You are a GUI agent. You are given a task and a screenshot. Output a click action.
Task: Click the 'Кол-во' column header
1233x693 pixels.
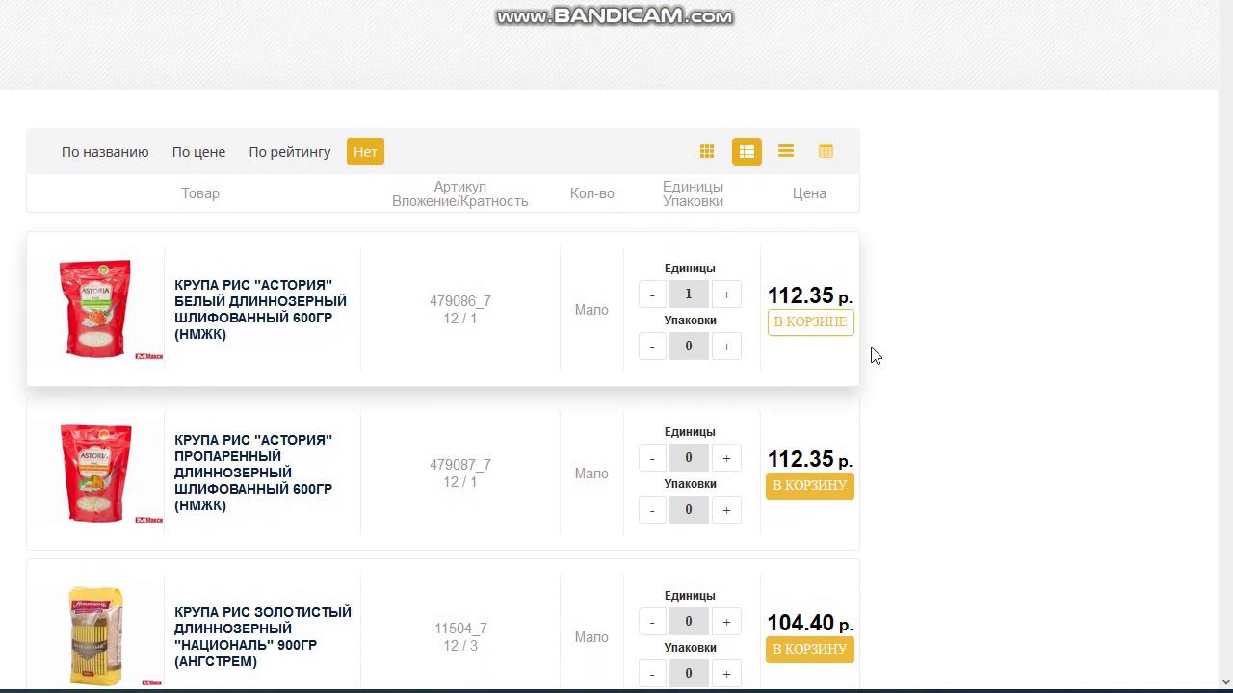pyautogui.click(x=591, y=193)
